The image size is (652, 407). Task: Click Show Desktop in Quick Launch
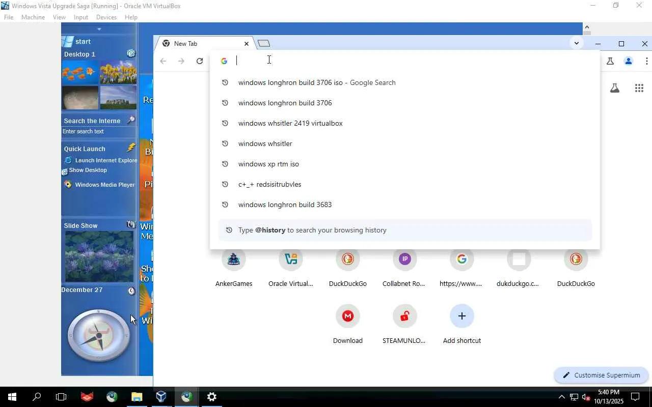pyautogui.click(x=85, y=170)
